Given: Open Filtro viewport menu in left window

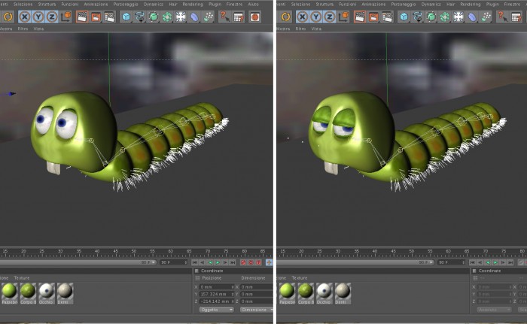Looking at the screenshot, I should pyautogui.click(x=23, y=29).
